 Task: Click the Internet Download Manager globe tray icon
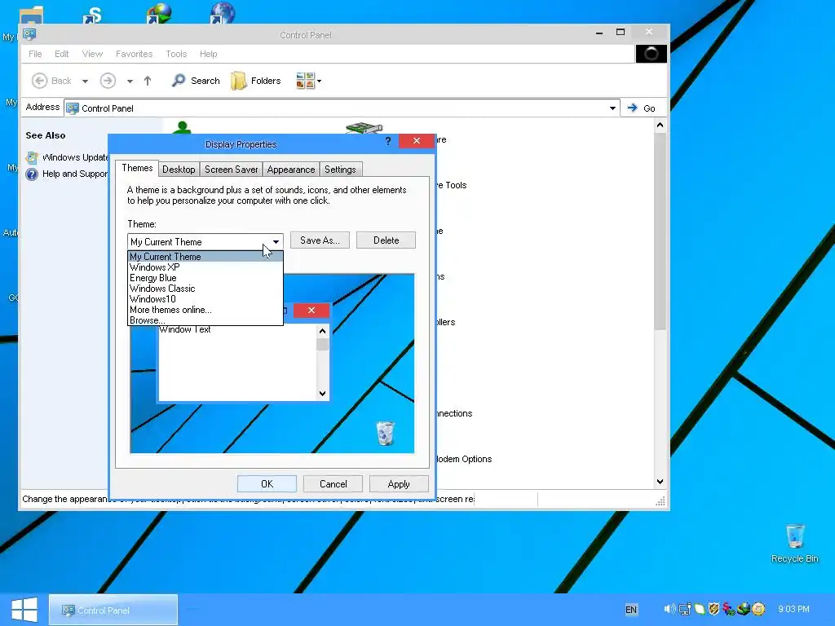pyautogui.click(x=744, y=609)
